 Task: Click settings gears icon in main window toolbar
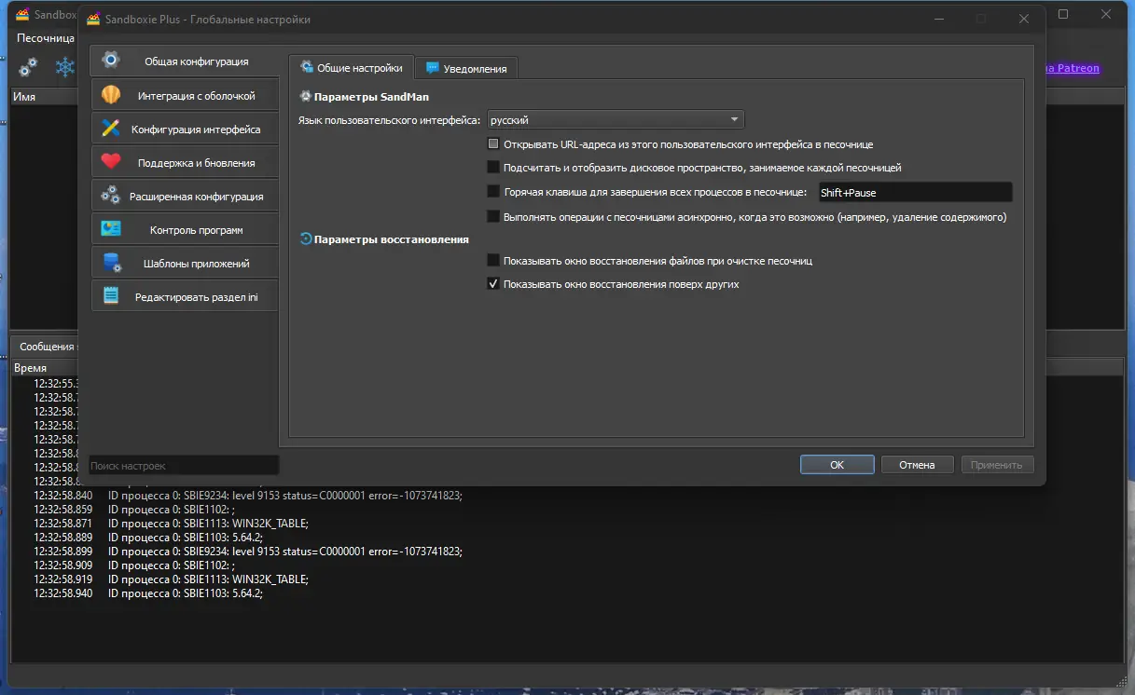29,67
